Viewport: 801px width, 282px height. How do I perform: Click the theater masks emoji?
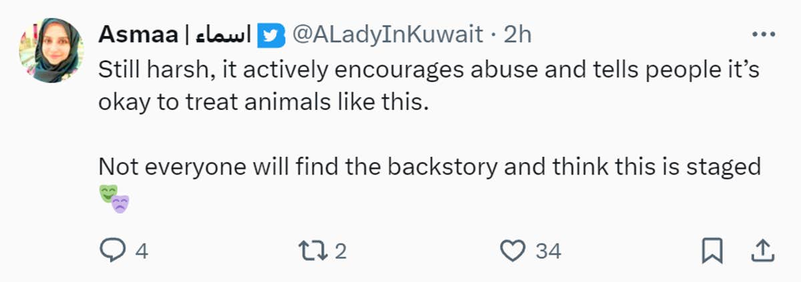click(113, 197)
